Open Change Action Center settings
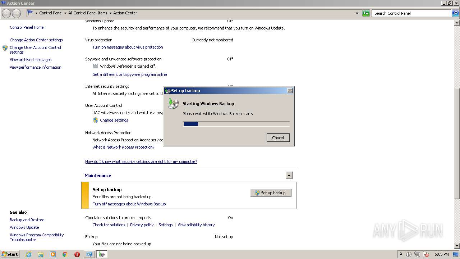 coord(36,40)
